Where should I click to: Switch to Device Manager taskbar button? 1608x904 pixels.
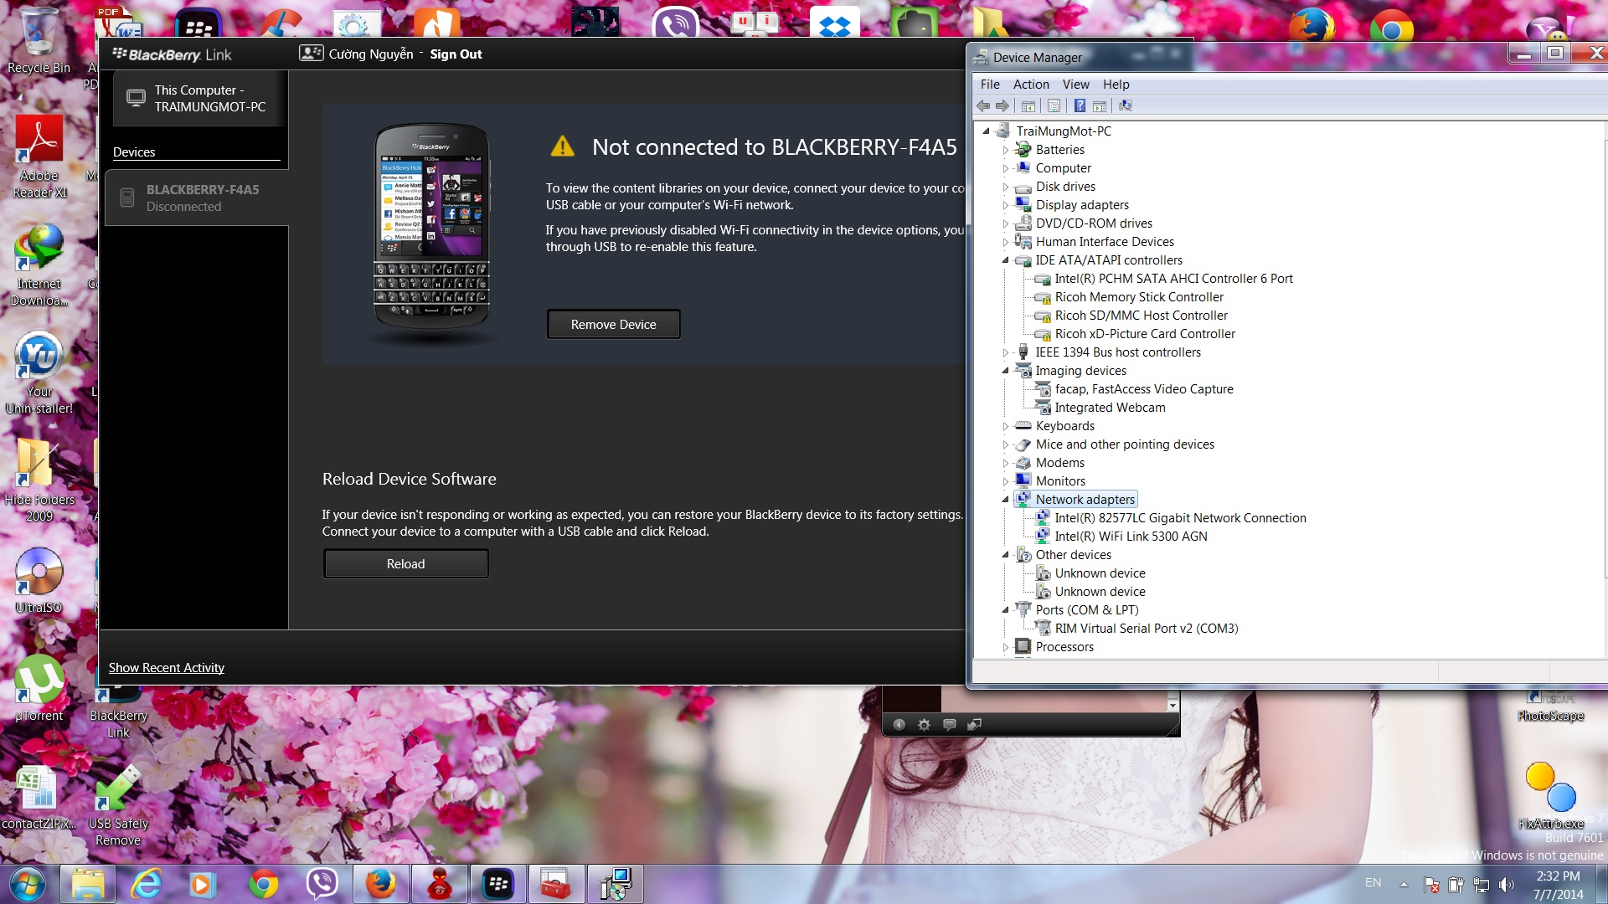tap(616, 885)
